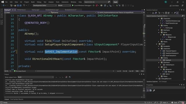The height and width of the screenshot is (104, 186).
Task: Open the Extensions menu
Action: pos(65,2)
